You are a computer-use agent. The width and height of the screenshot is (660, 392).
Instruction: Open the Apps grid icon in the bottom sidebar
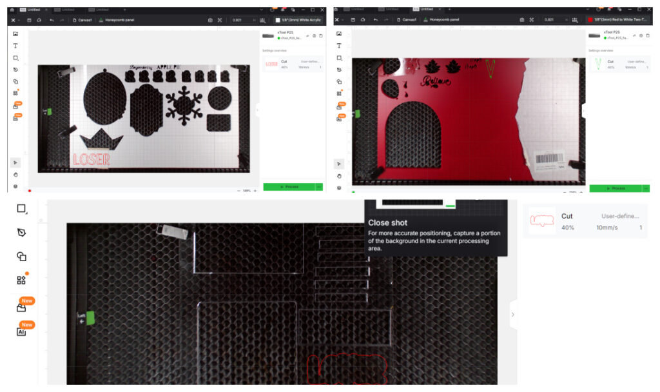21,280
